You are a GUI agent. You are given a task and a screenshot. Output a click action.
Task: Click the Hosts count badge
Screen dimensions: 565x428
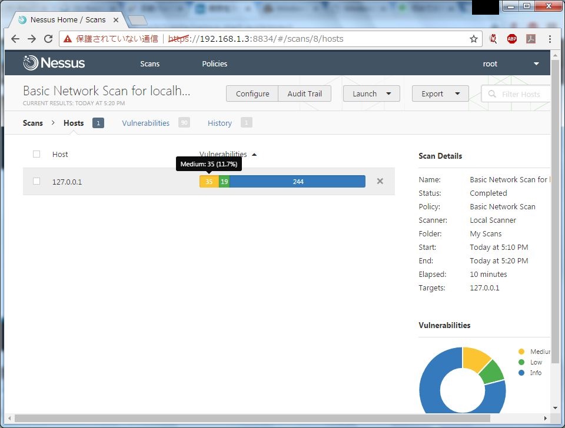98,123
